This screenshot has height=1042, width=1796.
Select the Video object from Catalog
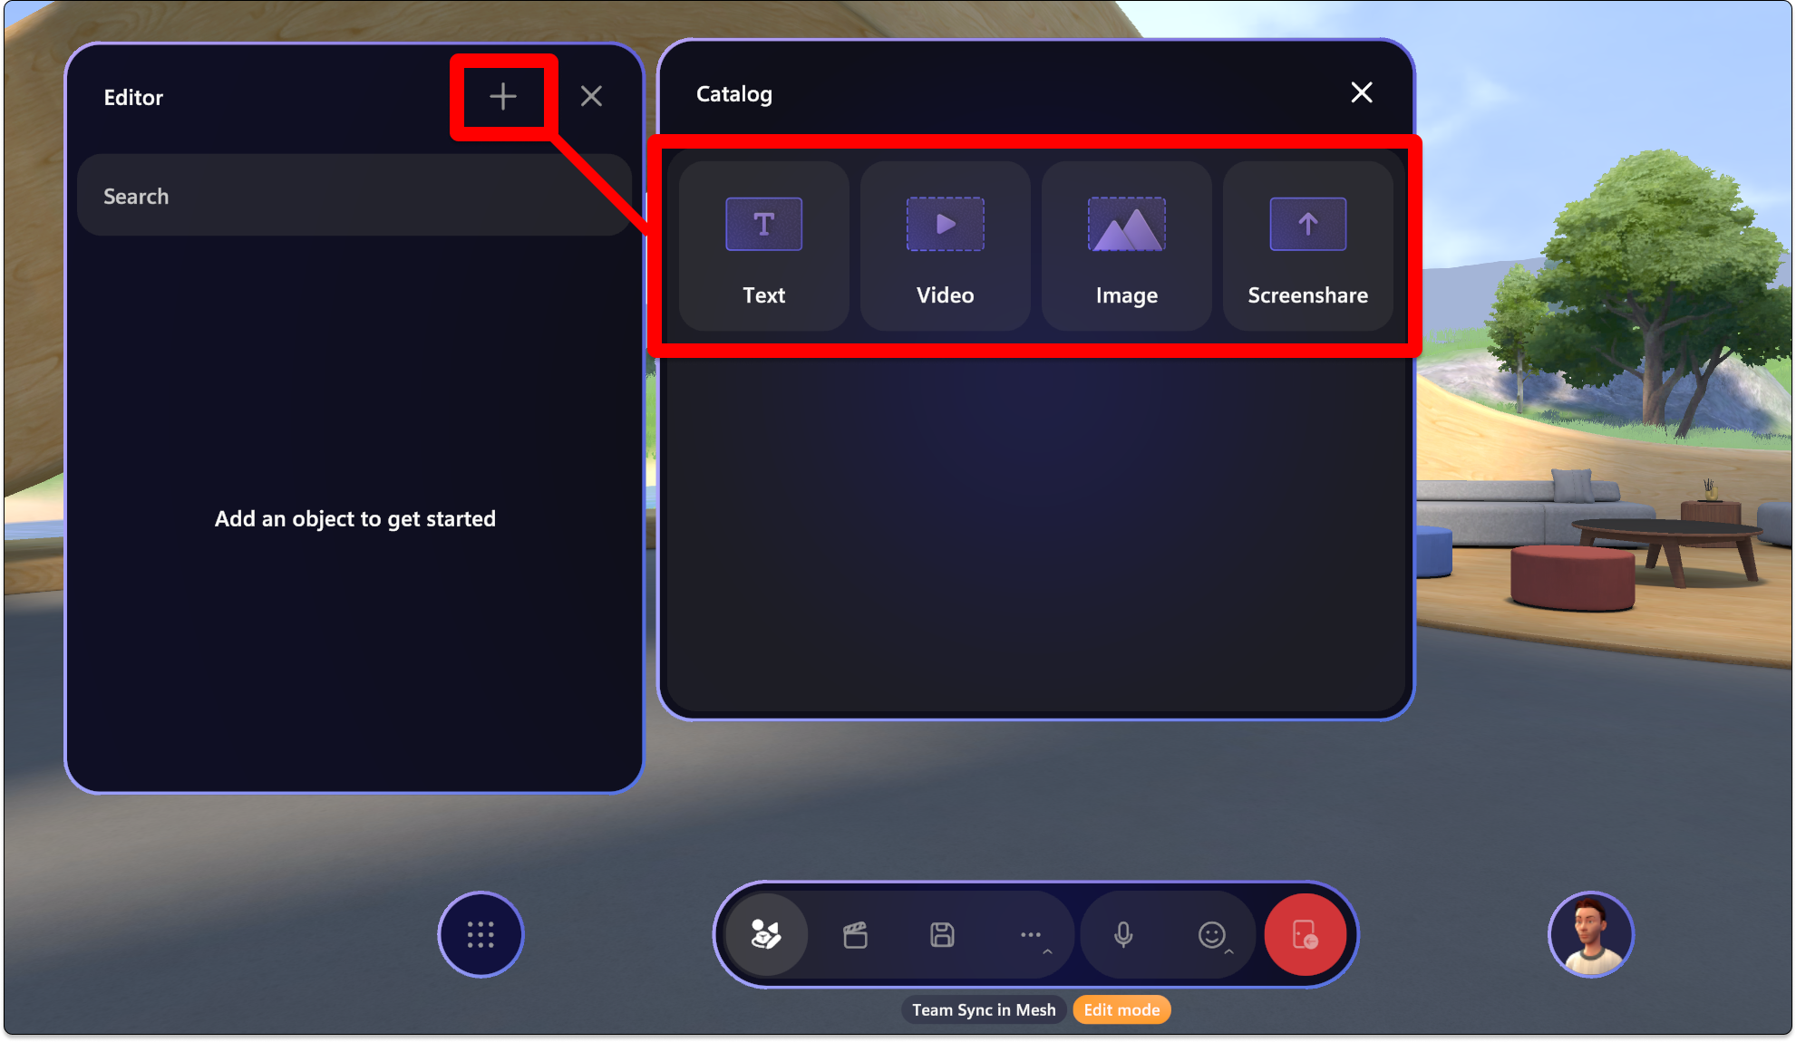coord(945,245)
